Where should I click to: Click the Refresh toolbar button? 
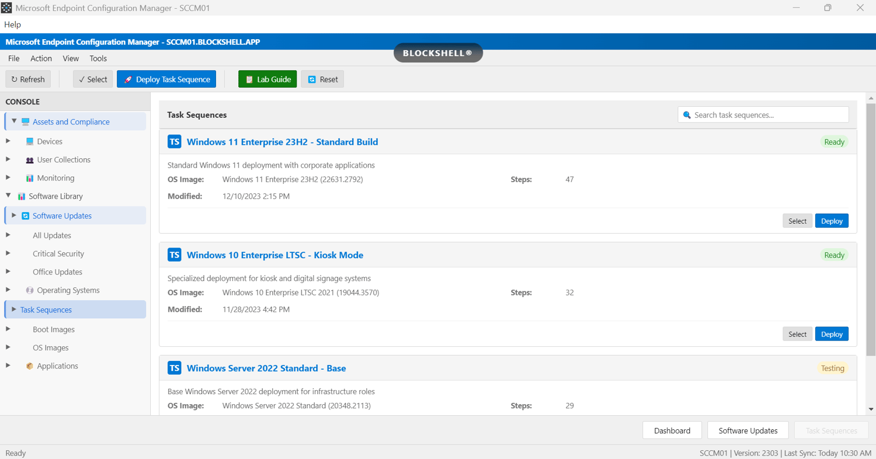[x=28, y=79]
